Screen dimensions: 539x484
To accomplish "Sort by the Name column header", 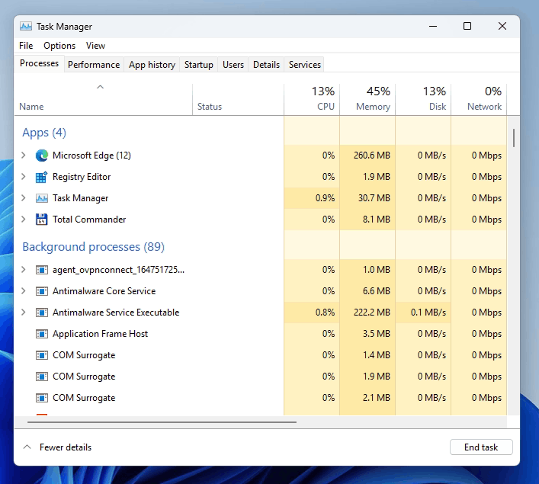I will coord(103,100).
